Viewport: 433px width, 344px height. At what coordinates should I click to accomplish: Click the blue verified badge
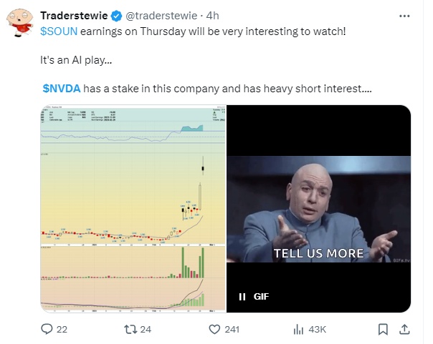(116, 16)
